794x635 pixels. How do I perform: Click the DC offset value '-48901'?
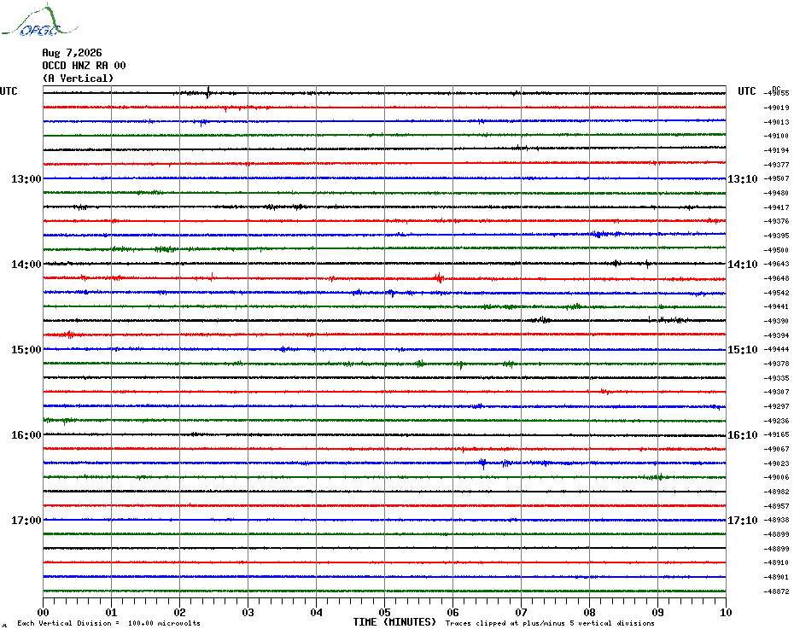pyautogui.click(x=776, y=577)
